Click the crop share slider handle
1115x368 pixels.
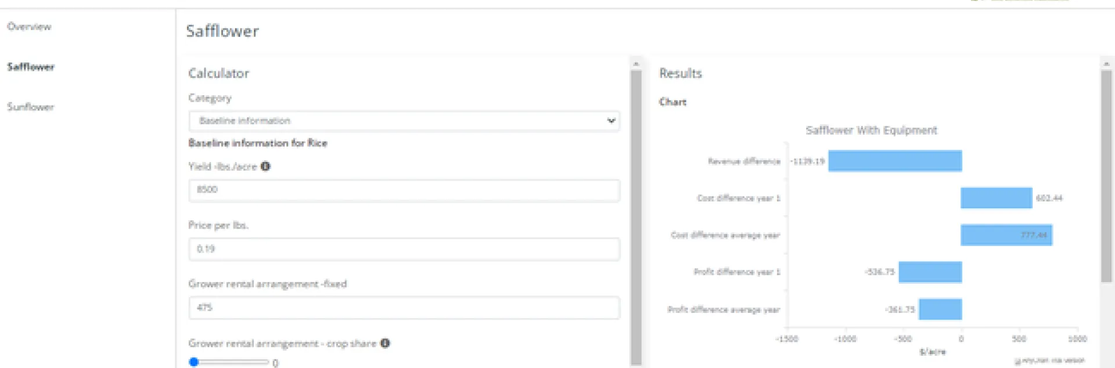pos(194,362)
